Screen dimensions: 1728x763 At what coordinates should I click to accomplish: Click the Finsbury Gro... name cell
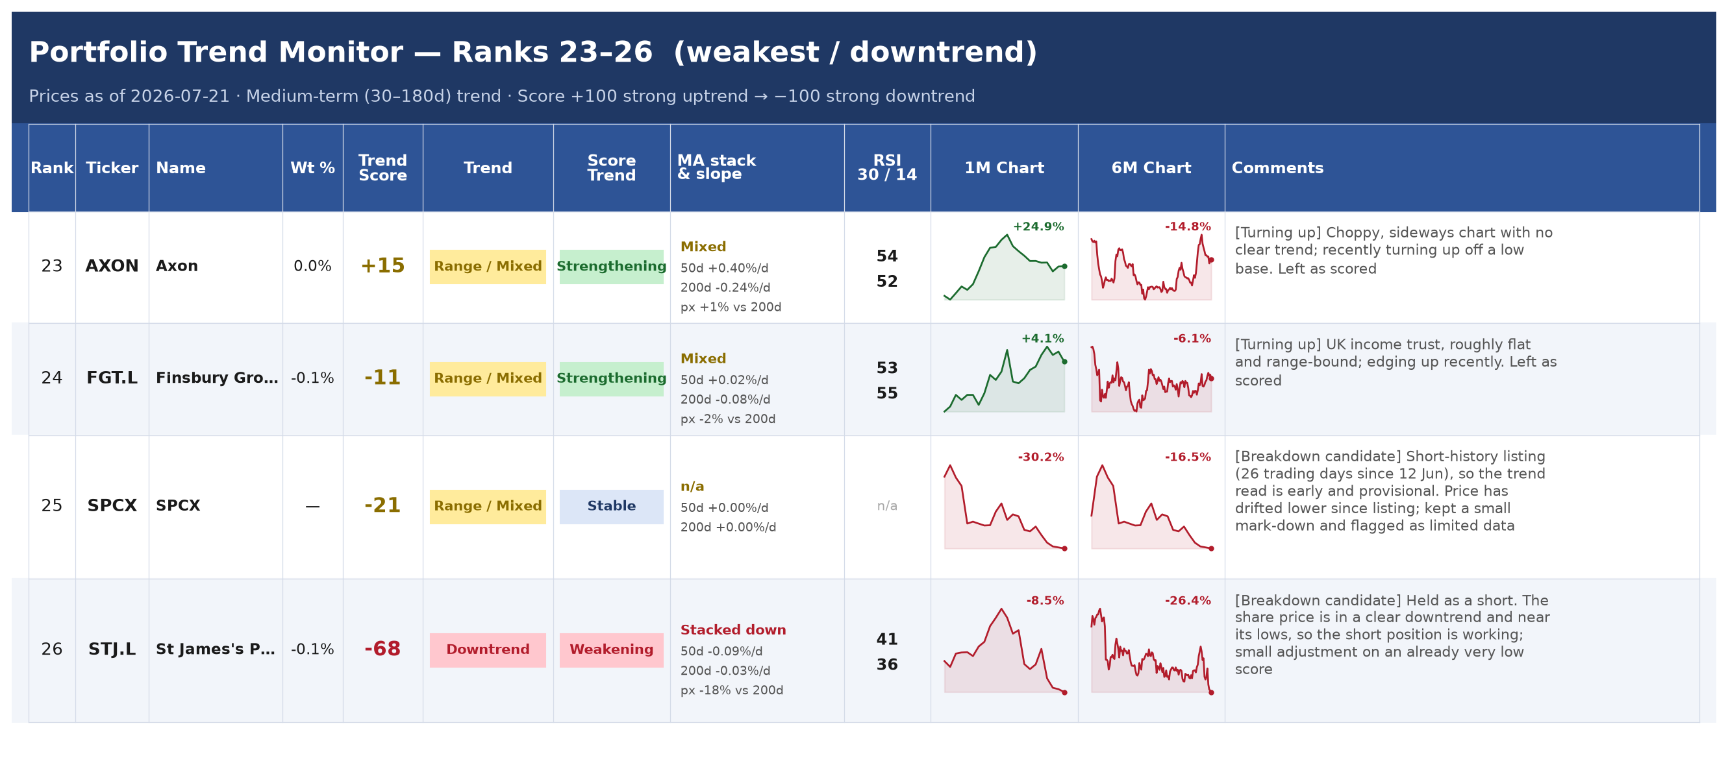217,378
